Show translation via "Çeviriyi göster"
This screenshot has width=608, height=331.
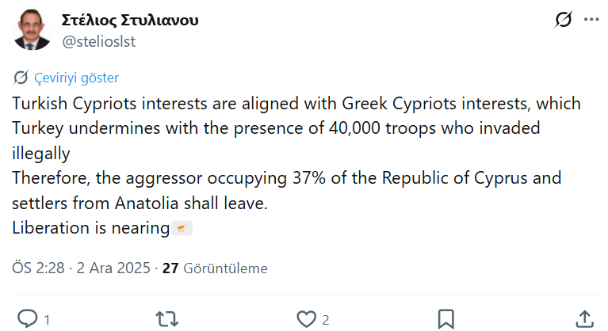click(x=76, y=78)
